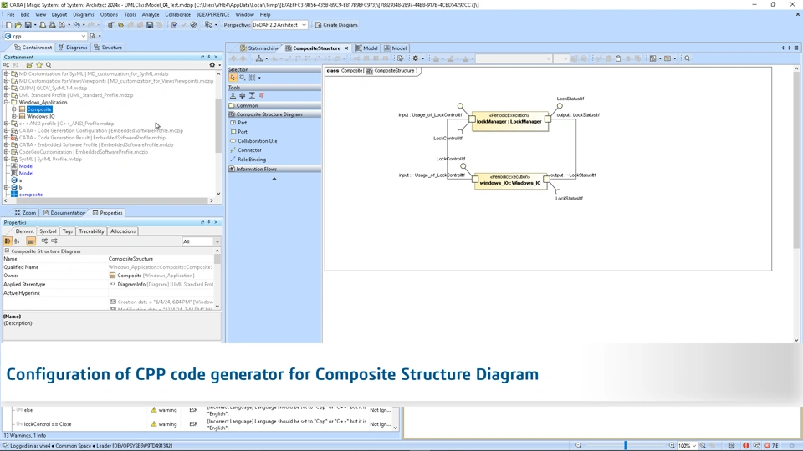Open the 3DEXPERIENCE menu
This screenshot has width=803, height=451.
[212, 14]
